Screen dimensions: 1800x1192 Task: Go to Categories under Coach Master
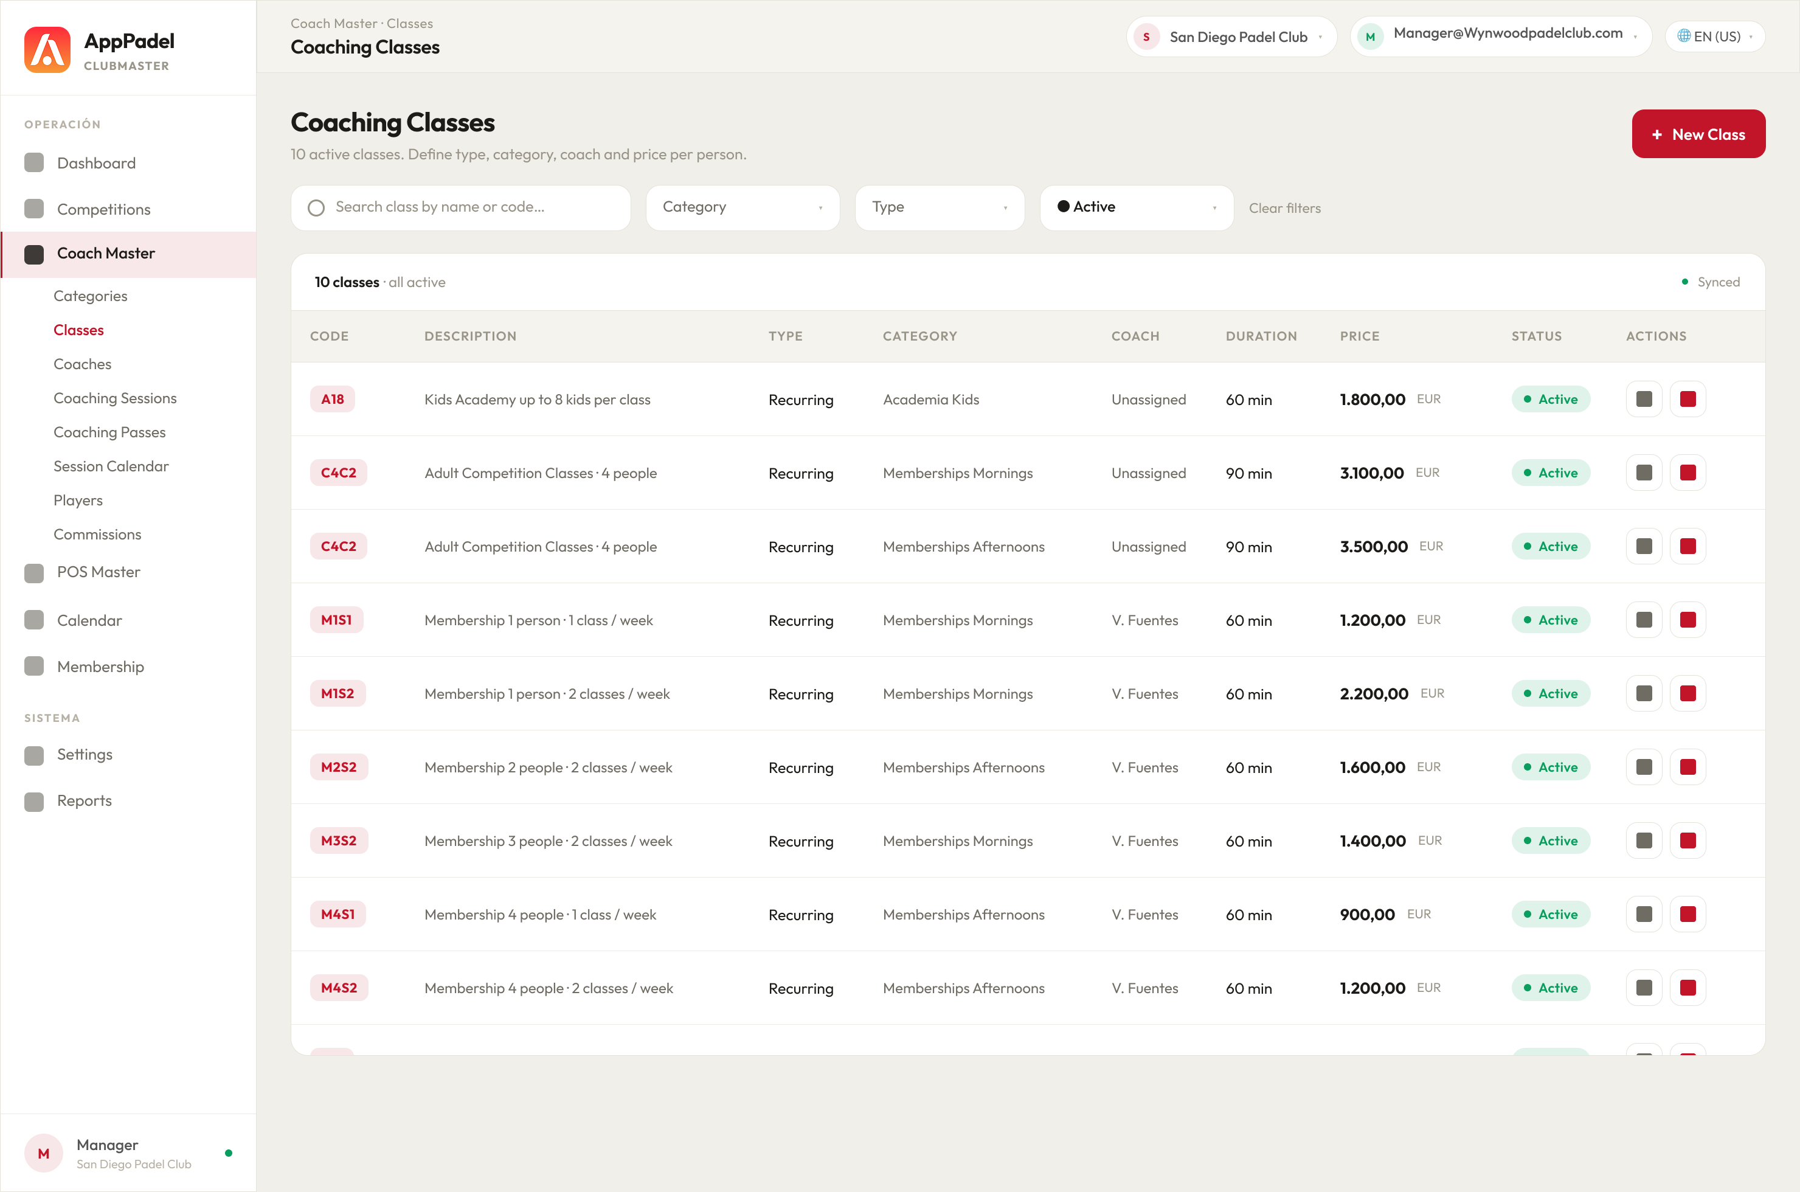coord(91,297)
